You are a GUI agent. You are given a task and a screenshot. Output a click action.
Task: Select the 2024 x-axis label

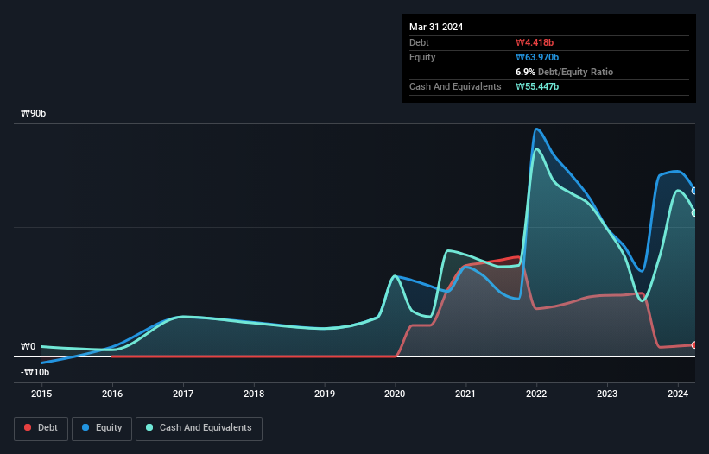click(x=678, y=394)
